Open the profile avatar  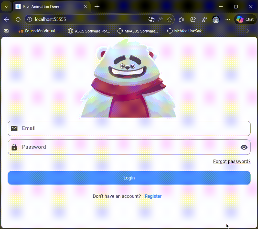216,19
